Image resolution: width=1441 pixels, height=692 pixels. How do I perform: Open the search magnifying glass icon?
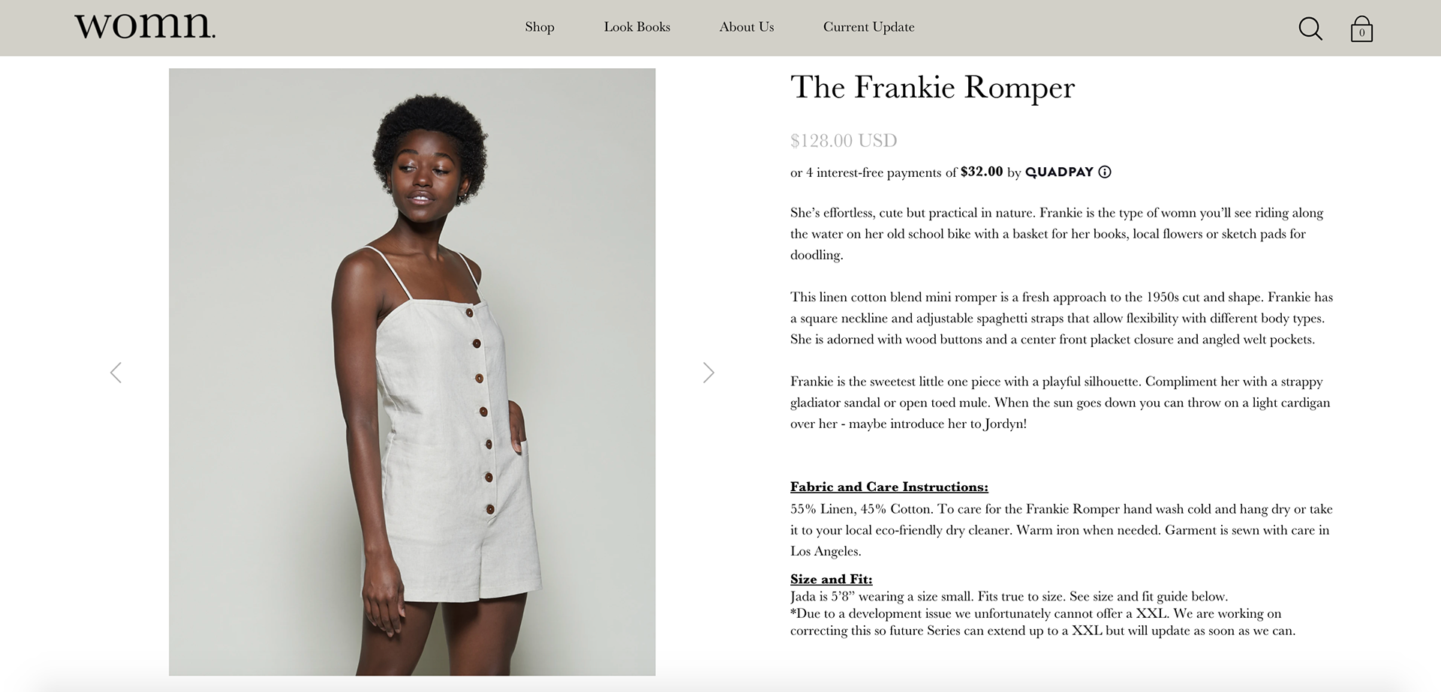click(x=1310, y=28)
